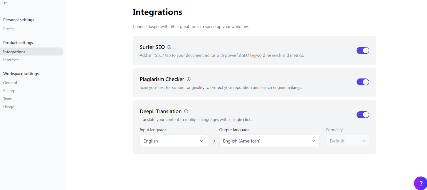Click the Workspace settings section label
Viewport: 427px width, 190px height.
[x=21, y=74]
